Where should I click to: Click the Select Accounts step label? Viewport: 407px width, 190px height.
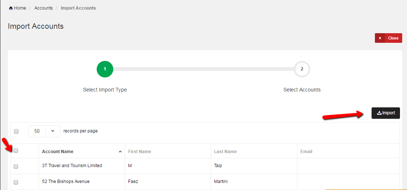302,90
